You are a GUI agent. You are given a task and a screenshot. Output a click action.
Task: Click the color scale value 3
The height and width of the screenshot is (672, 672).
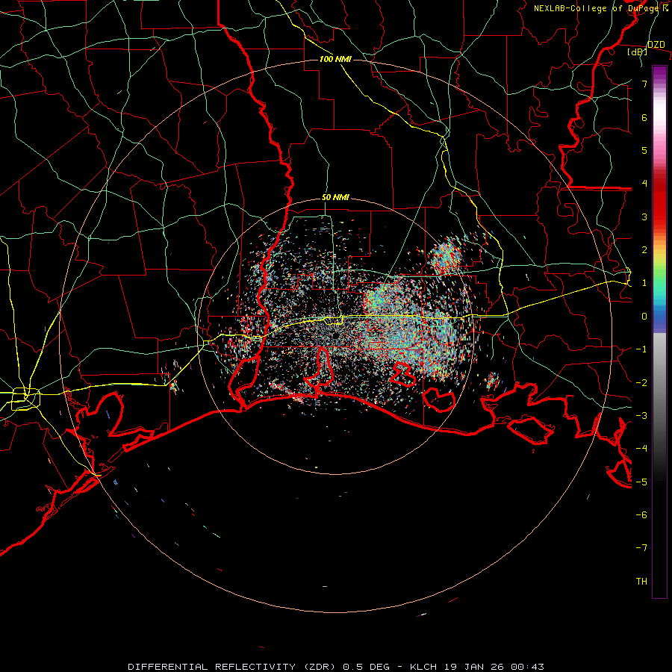coord(644,217)
